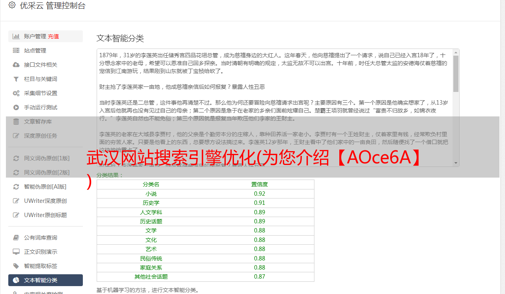The height and width of the screenshot is (294, 505).
Task: Click the 文本智能分类 page heading
Action: [x=120, y=38]
